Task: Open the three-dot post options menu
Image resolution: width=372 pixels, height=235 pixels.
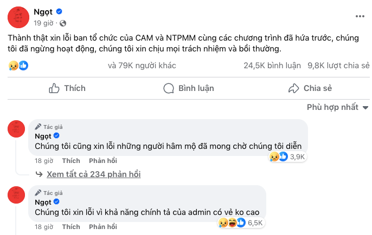Action: (x=360, y=16)
